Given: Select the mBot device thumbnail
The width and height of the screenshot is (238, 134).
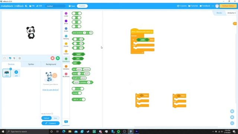Looking at the screenshot, I should coord(7,73).
